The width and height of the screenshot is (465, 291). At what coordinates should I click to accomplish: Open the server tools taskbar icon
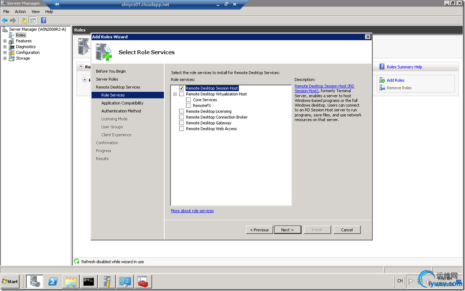coord(107,281)
